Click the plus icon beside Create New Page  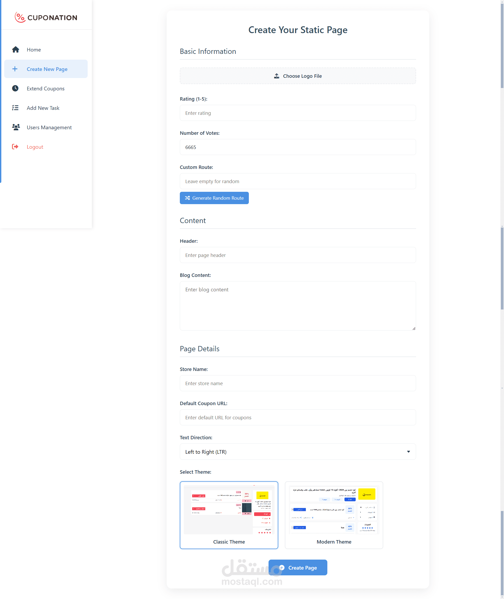tap(15, 69)
